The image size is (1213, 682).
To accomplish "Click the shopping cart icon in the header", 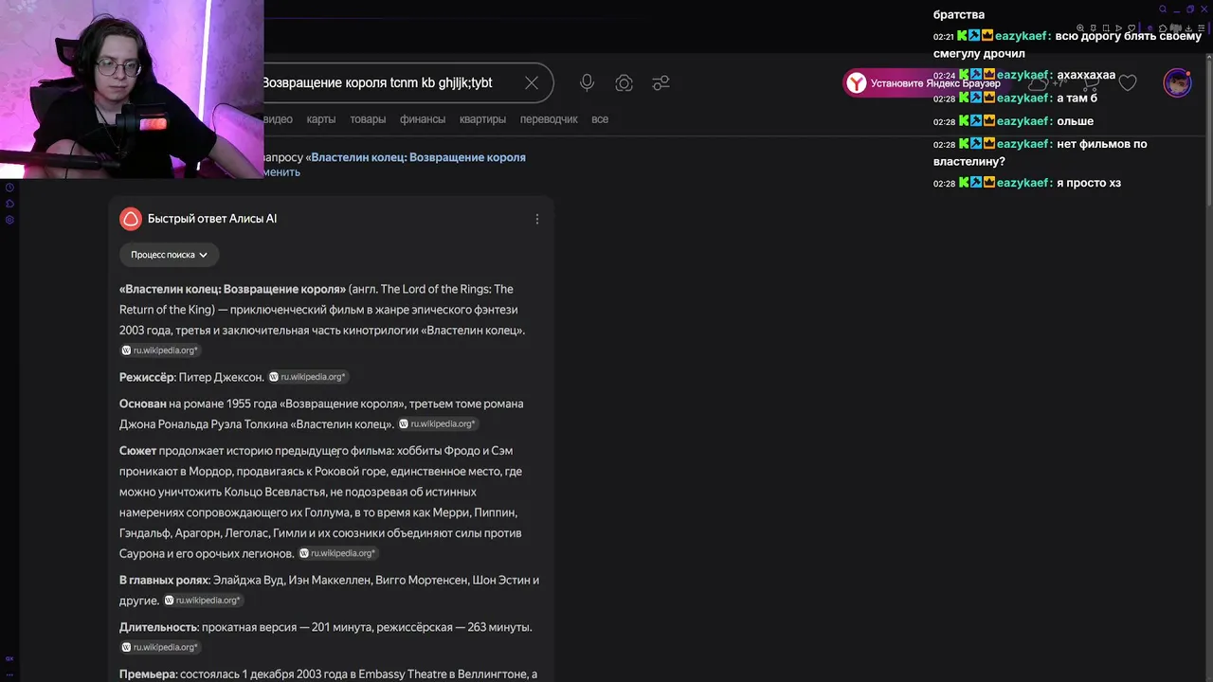I will click(1092, 83).
